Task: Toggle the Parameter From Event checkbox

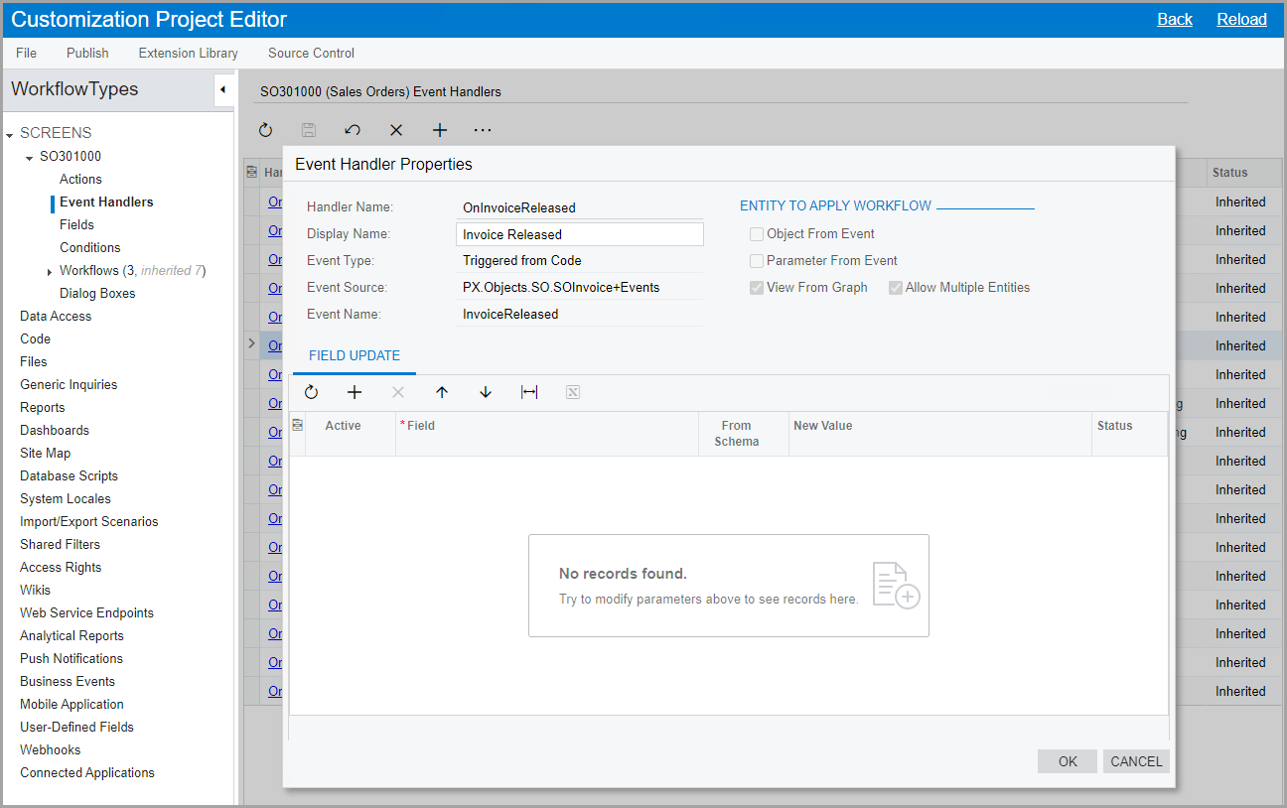Action: (x=757, y=261)
